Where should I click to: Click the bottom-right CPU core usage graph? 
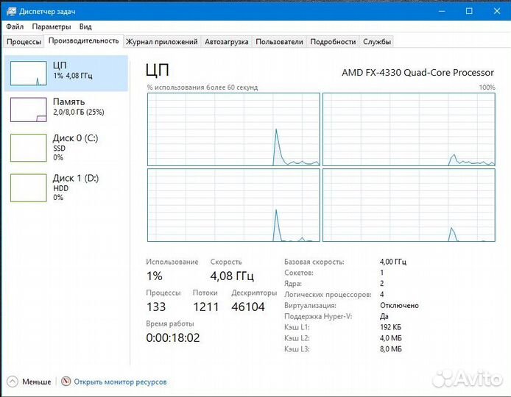click(409, 205)
